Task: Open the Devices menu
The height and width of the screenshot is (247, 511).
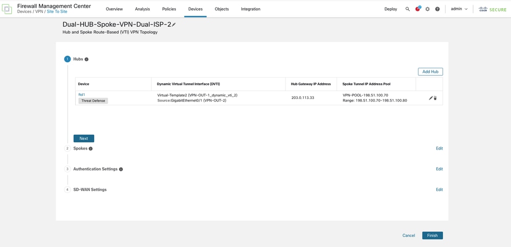Action: pos(195,9)
